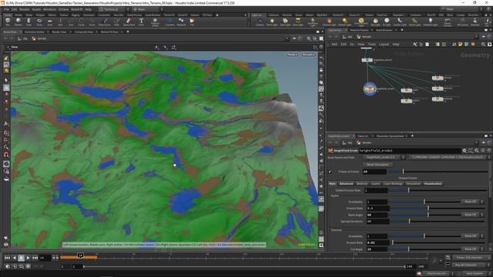Select the Point Light shelf tool
The height and width of the screenshot is (277, 493).
pos(272,22)
